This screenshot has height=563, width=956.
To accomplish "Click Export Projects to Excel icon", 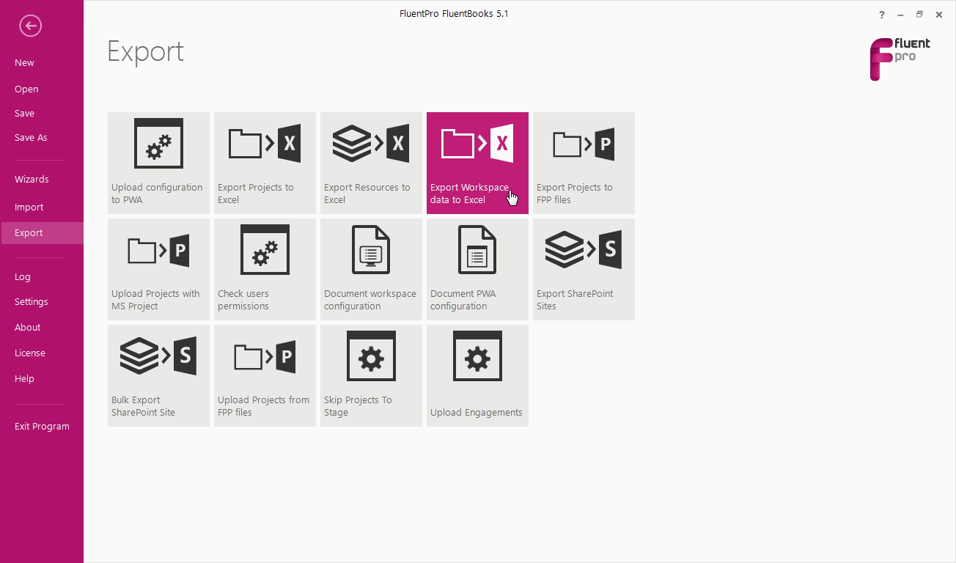I will 265,144.
